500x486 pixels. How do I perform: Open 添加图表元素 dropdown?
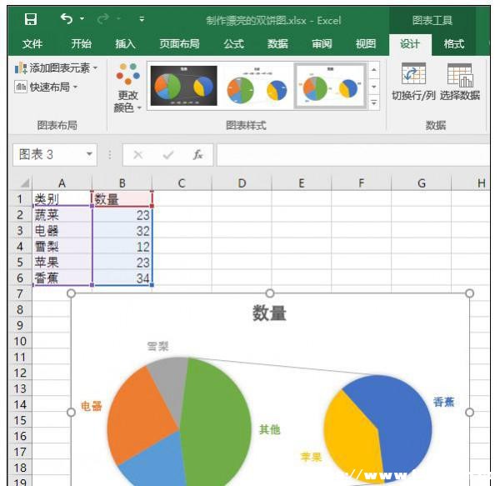[x=56, y=68]
